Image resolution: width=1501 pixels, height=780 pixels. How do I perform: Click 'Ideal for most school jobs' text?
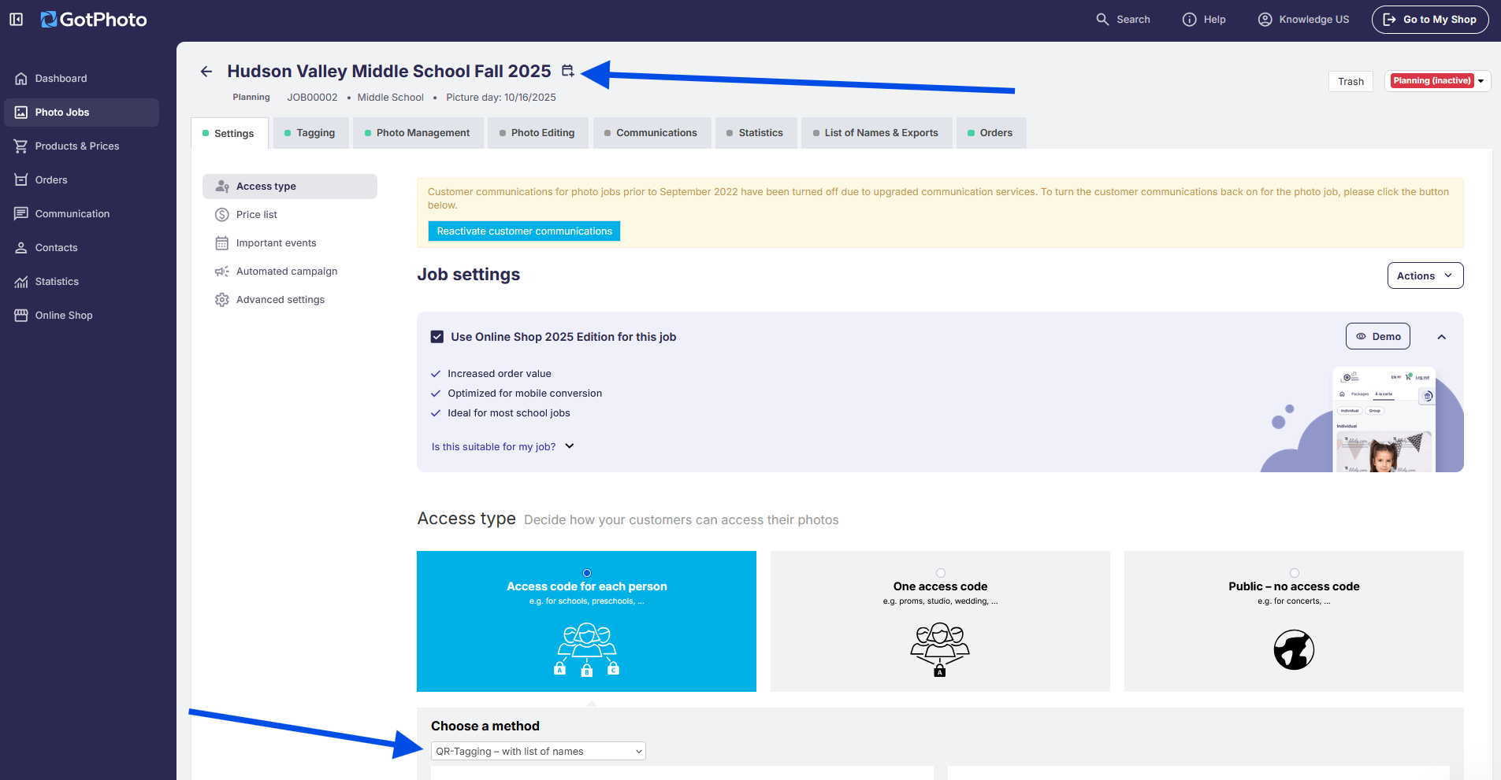pyautogui.click(x=509, y=413)
